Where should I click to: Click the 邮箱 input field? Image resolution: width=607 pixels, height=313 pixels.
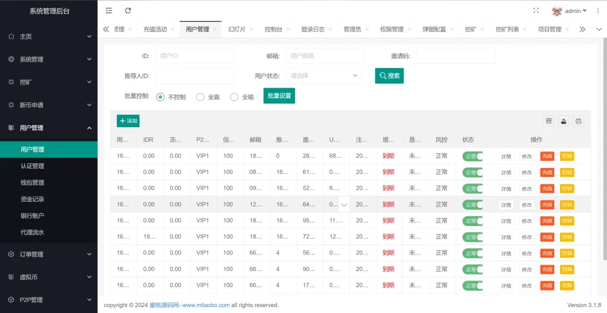click(325, 56)
